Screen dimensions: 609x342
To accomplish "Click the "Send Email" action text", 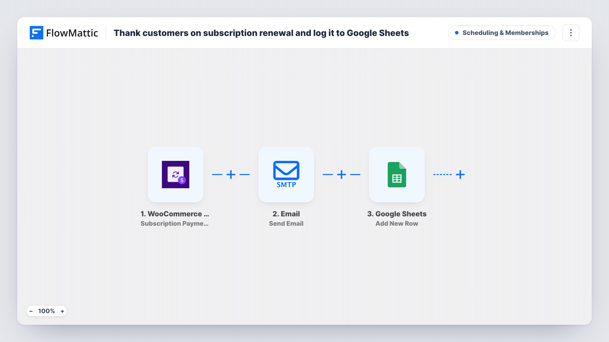I will 286,223.
